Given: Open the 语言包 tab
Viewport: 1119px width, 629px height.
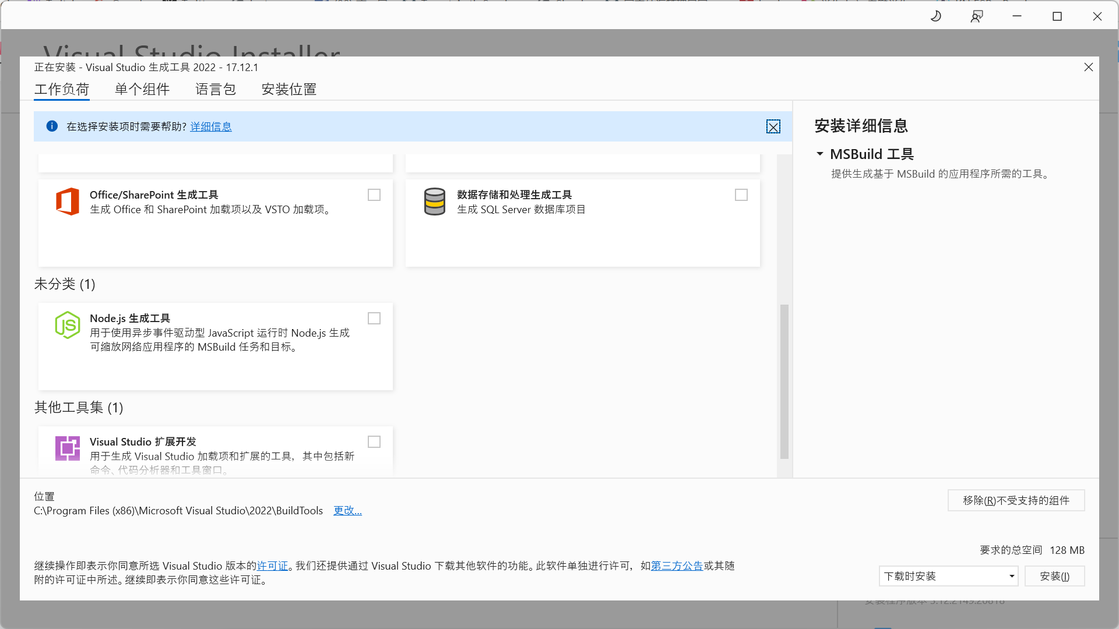Looking at the screenshot, I should click(x=215, y=89).
